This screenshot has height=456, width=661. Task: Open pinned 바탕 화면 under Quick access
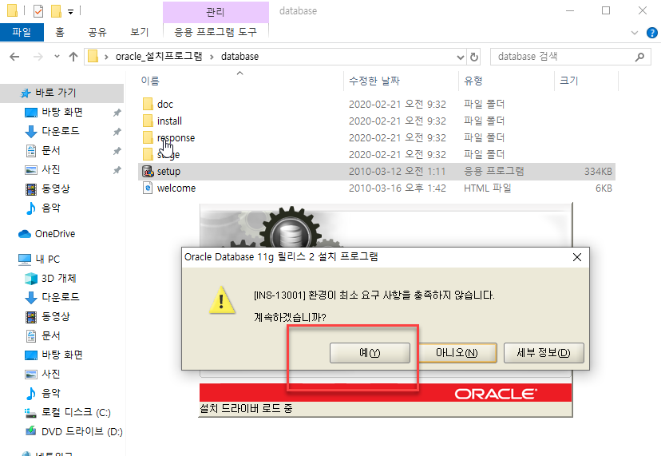click(x=62, y=113)
